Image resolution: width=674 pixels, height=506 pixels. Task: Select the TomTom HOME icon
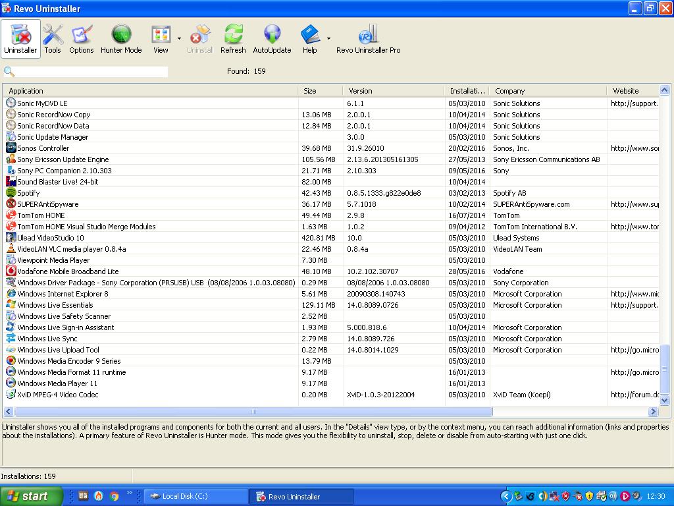(x=11, y=215)
